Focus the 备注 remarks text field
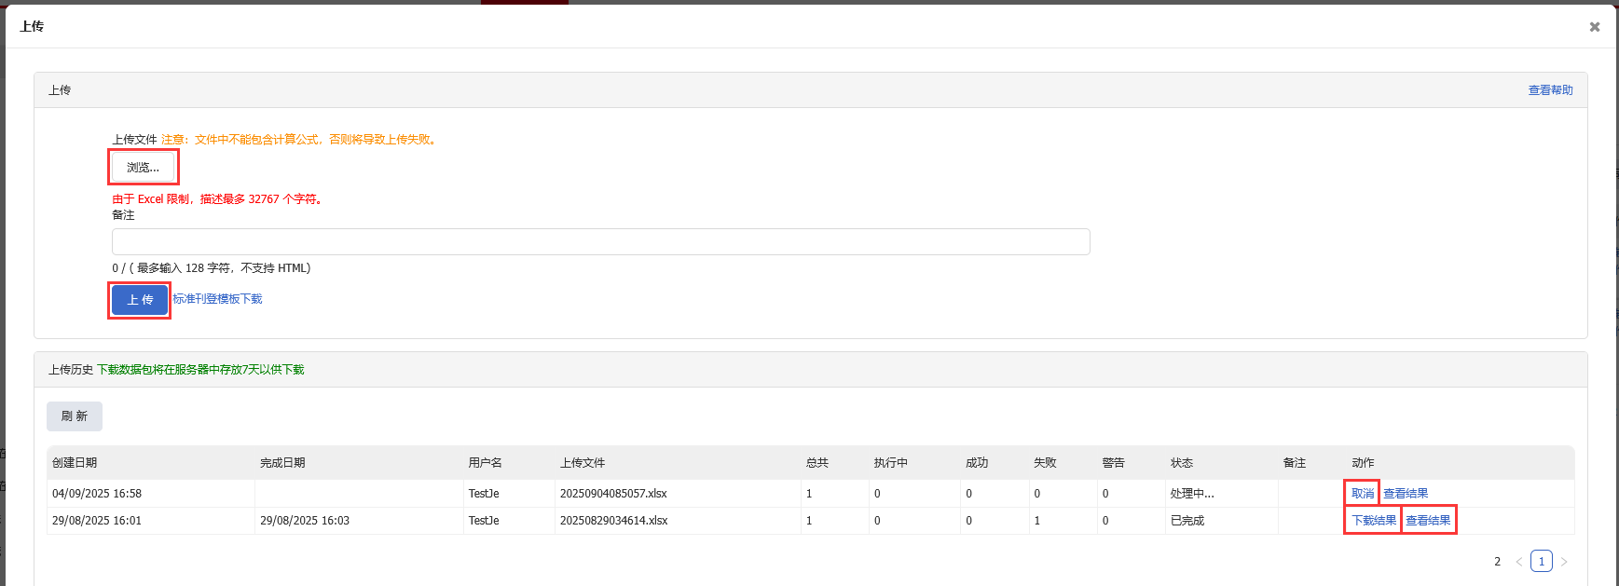This screenshot has width=1619, height=586. (600, 242)
